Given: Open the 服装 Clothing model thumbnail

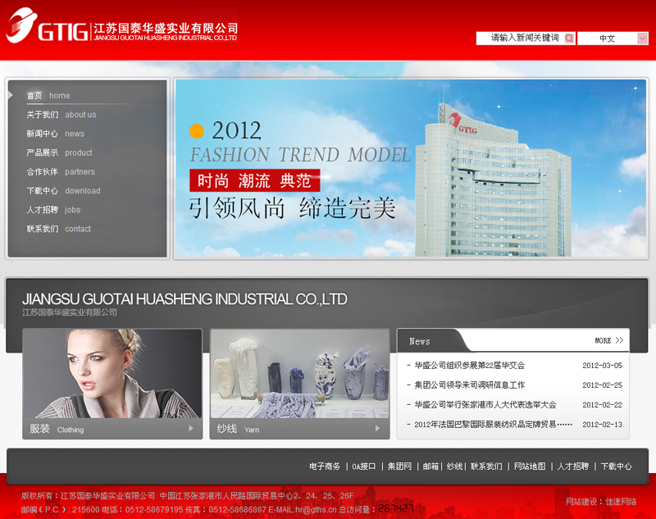Looking at the screenshot, I should tap(112, 373).
